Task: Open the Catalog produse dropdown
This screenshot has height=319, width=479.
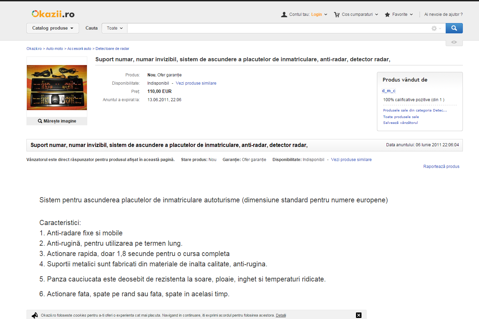Action: pyautogui.click(x=52, y=28)
